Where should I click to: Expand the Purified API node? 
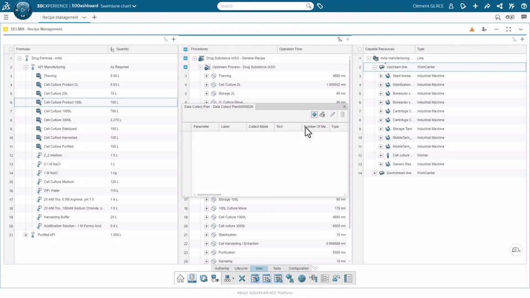[x=26, y=235]
